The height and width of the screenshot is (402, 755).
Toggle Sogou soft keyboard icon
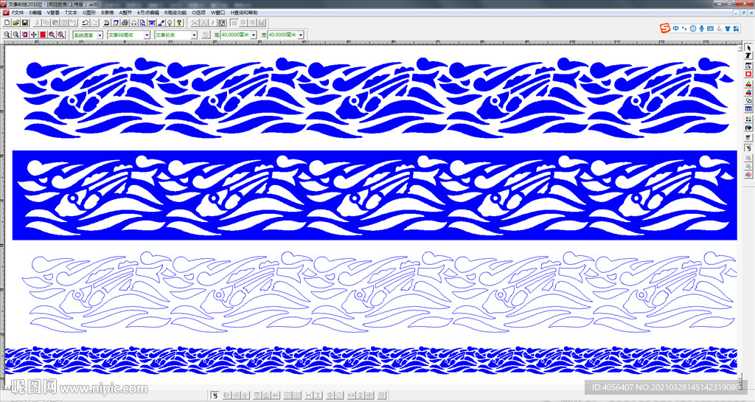(711, 29)
